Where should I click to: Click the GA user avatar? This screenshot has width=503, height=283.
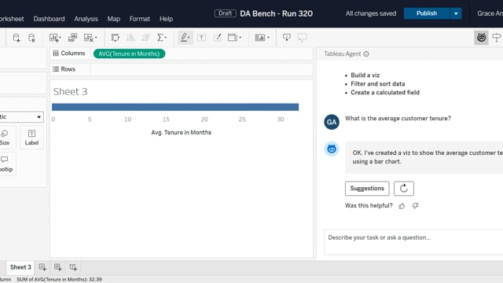332,122
